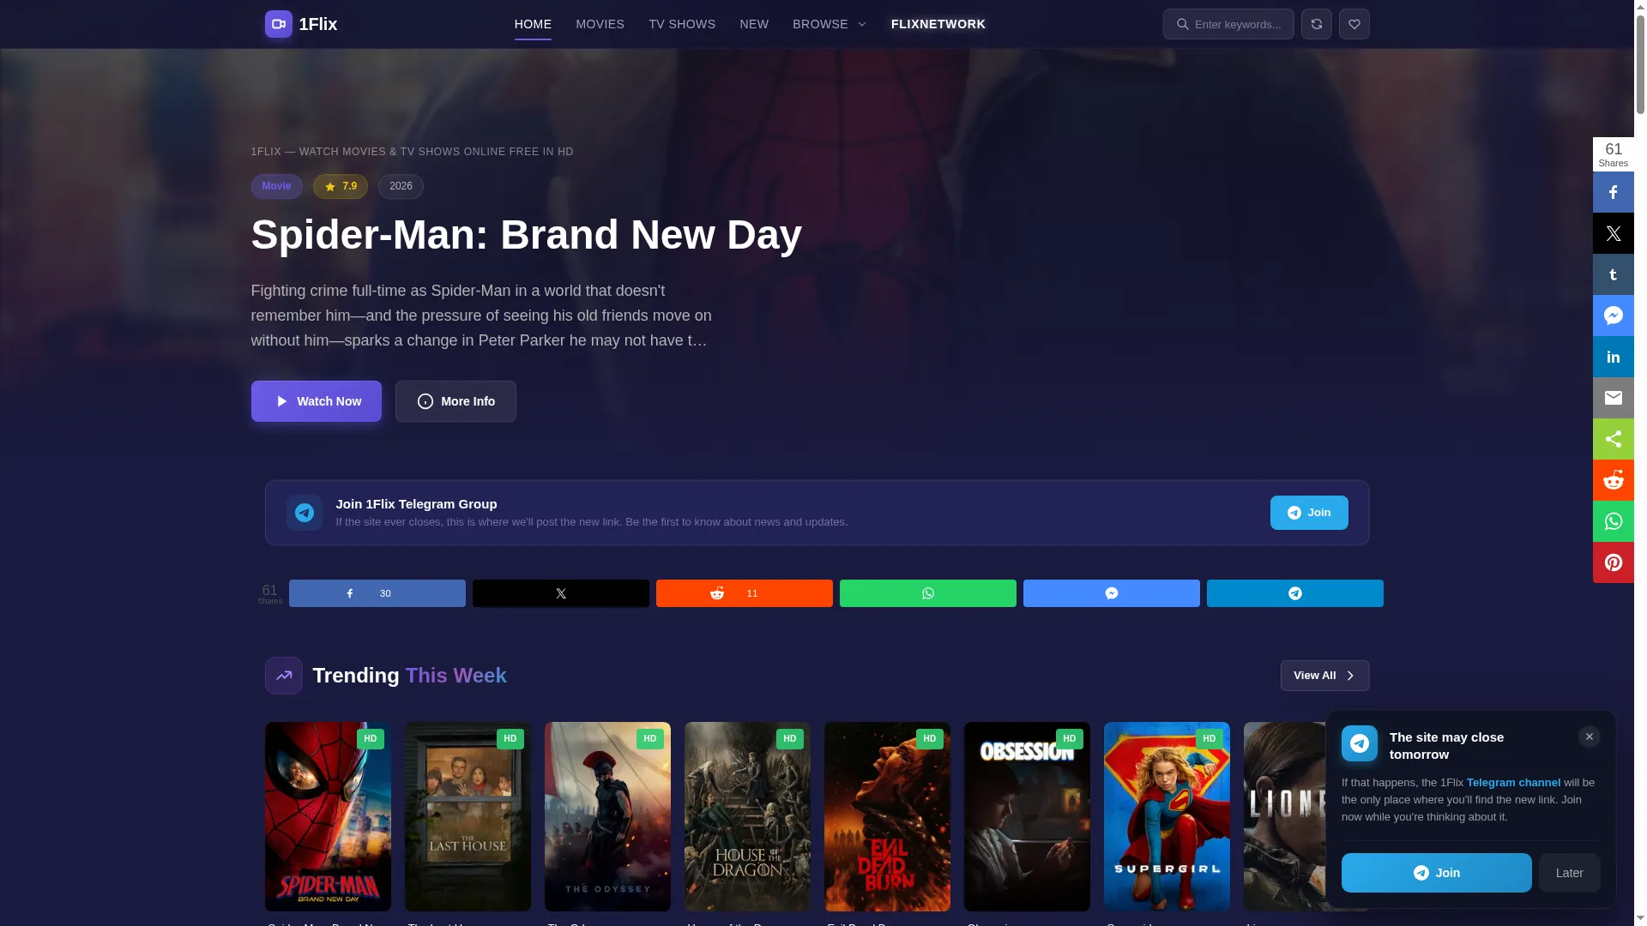Click View All for Trending This Week
This screenshot has height=926, width=1647.
click(x=1324, y=676)
